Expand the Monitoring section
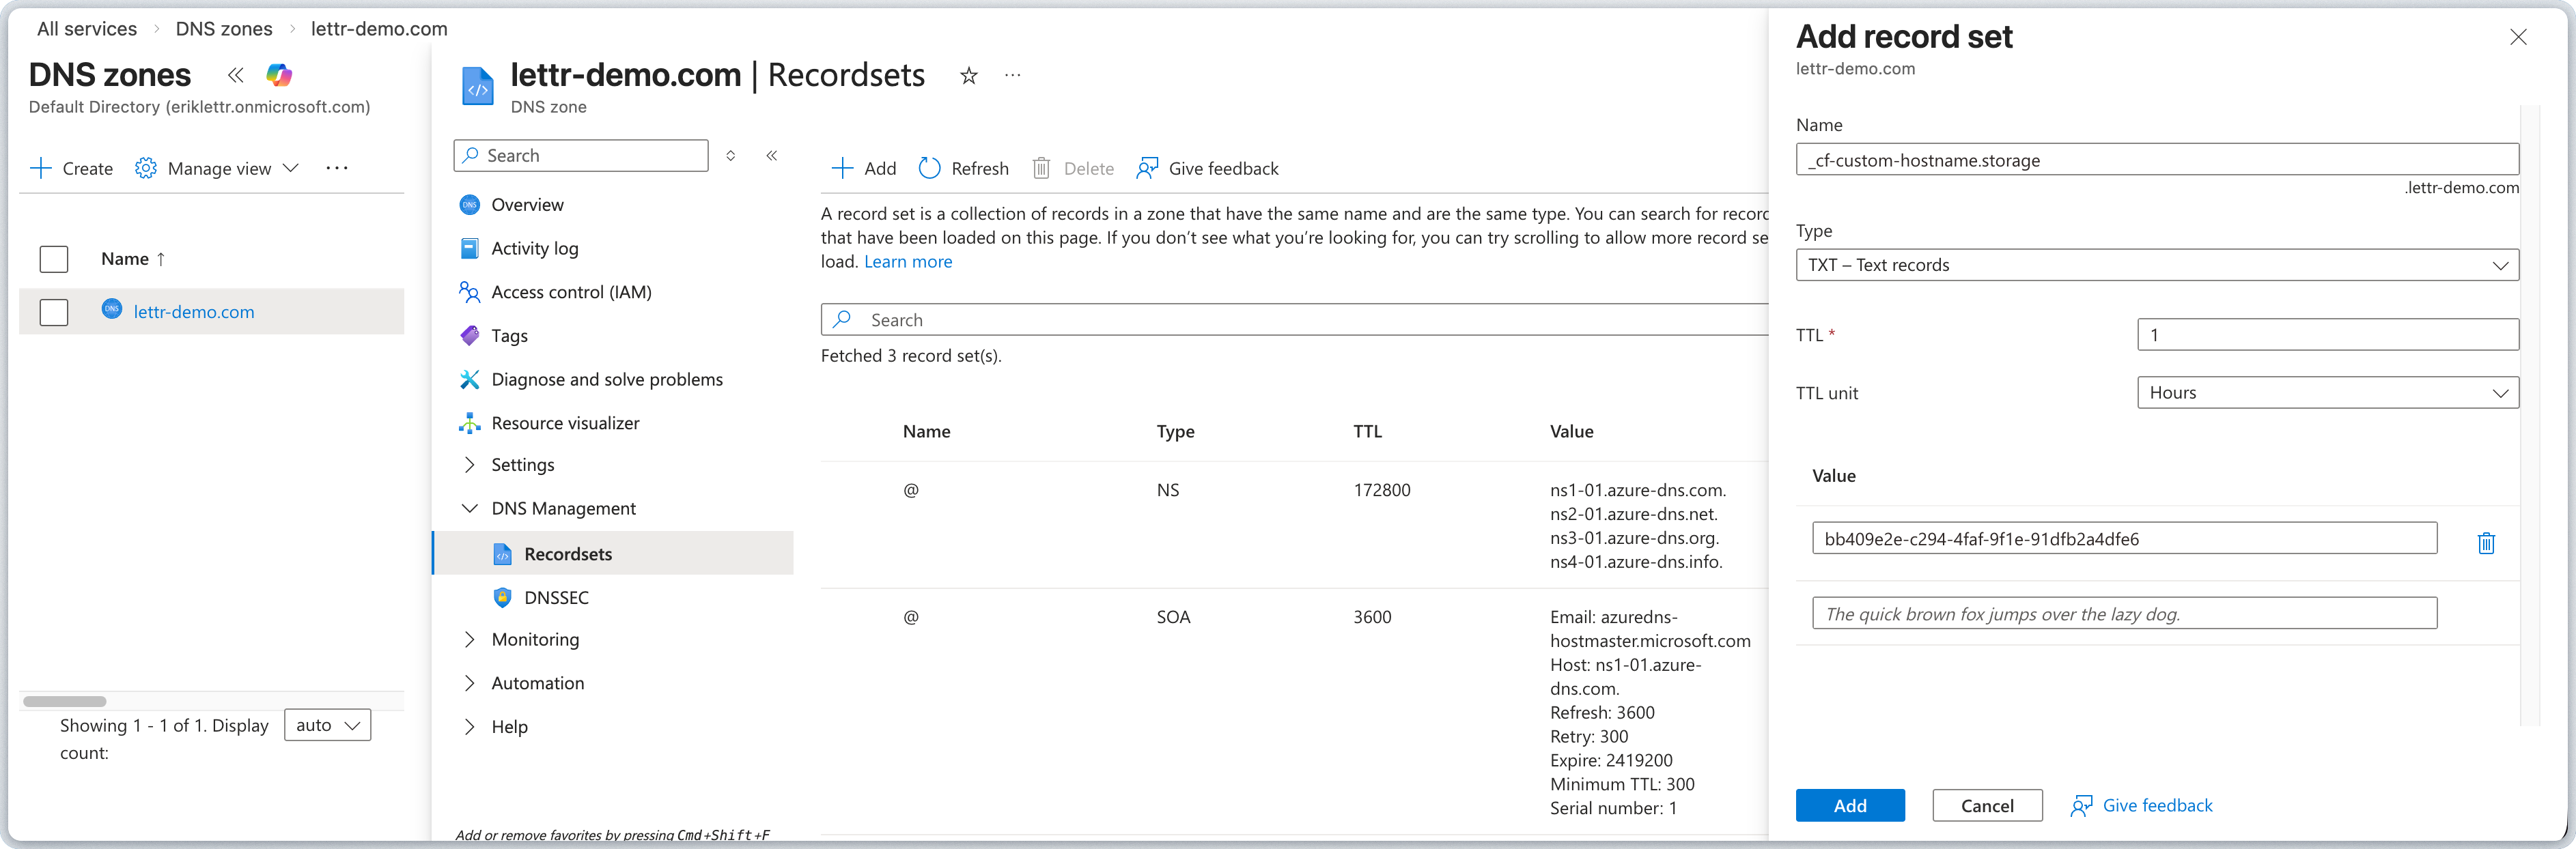The width and height of the screenshot is (2576, 849). [x=534, y=639]
